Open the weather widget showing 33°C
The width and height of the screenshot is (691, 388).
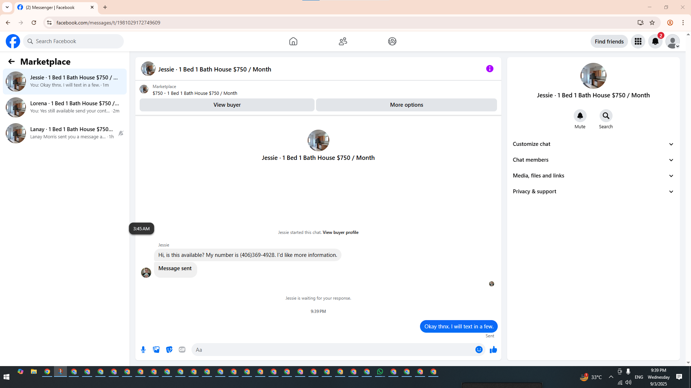tap(591, 377)
